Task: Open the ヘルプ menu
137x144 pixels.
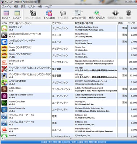Action: tap(48, 6)
